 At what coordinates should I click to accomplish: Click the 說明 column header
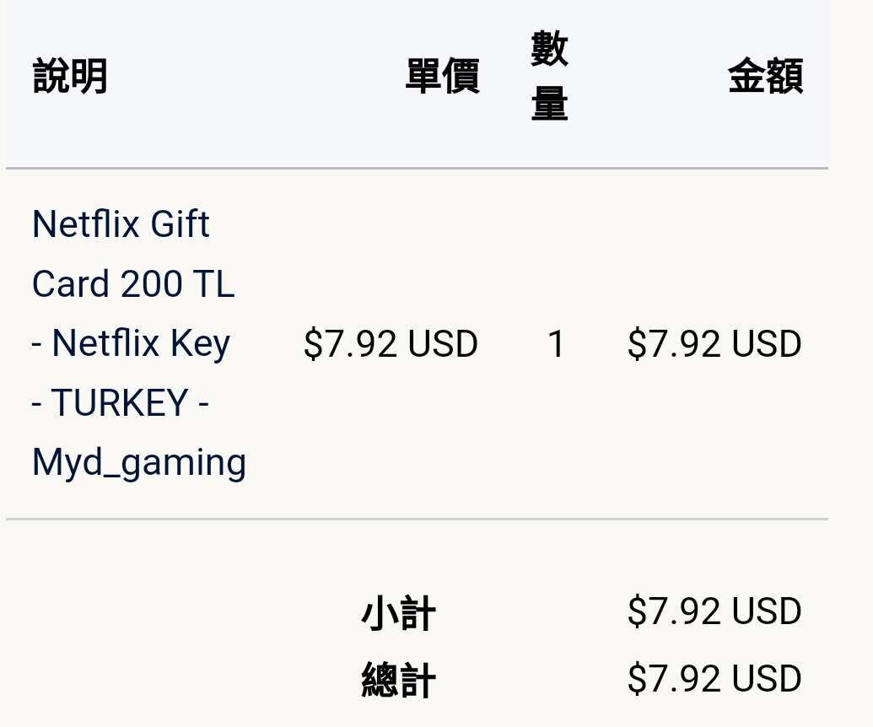70,77
